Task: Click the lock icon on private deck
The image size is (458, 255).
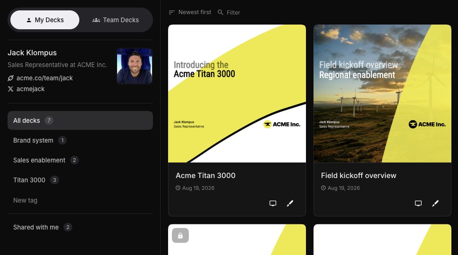Action: [x=180, y=236]
